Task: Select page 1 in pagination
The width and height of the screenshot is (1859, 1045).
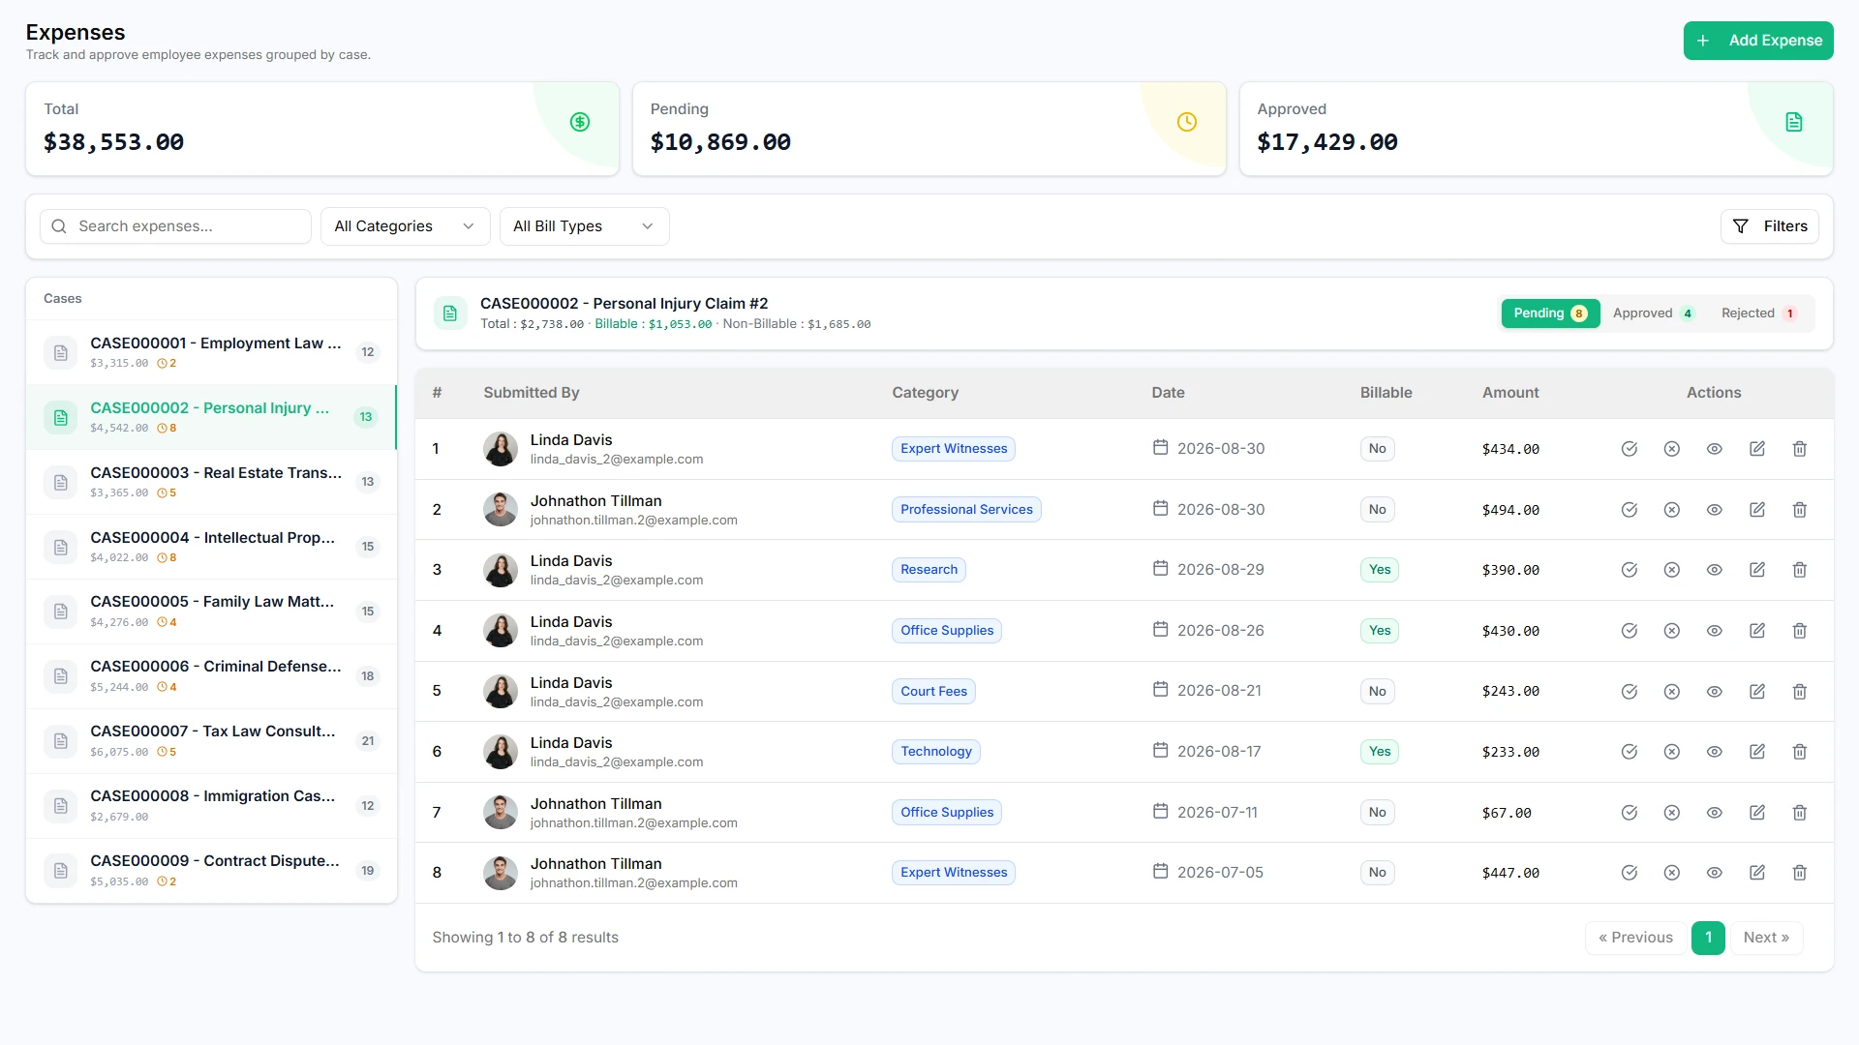Action: (x=1708, y=938)
